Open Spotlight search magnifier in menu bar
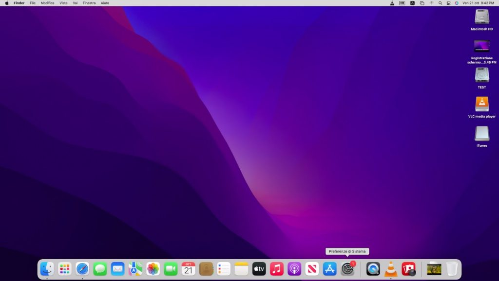 click(440, 3)
